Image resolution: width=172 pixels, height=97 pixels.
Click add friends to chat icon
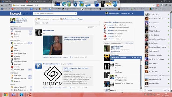pyautogui.click(x=132, y=57)
